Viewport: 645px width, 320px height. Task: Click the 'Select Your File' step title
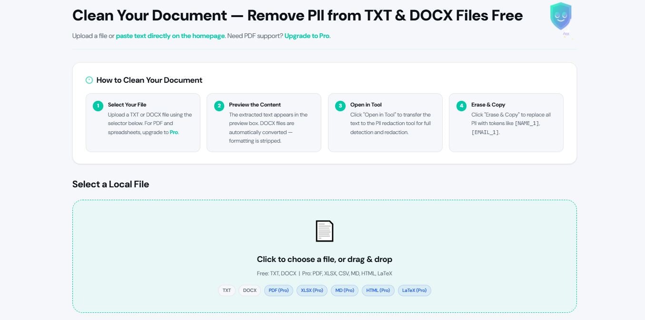click(127, 105)
